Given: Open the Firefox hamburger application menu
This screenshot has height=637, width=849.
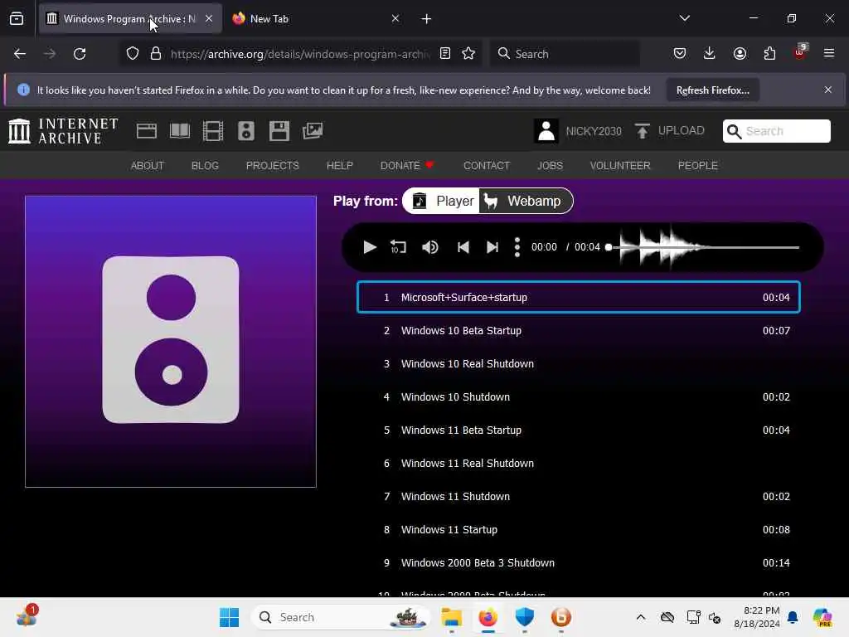Looking at the screenshot, I should (x=828, y=54).
